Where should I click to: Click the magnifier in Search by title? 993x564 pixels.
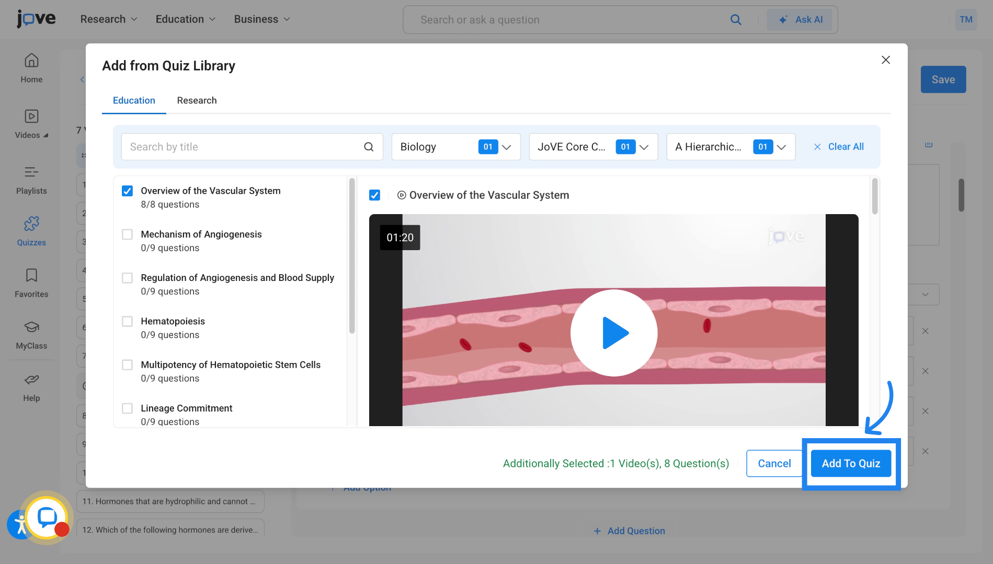pyautogui.click(x=369, y=147)
